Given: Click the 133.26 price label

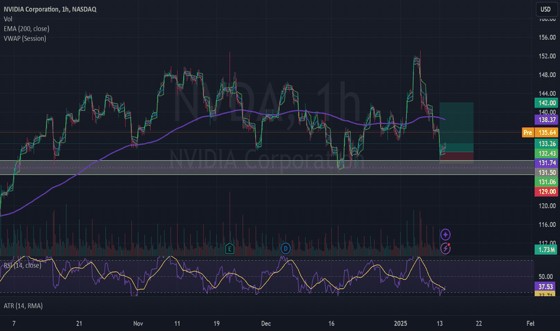Looking at the screenshot, I should pos(546,144).
